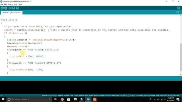Click the NodeMCU board info status bar text
This screenshot has height=102, width=182.
111,95
